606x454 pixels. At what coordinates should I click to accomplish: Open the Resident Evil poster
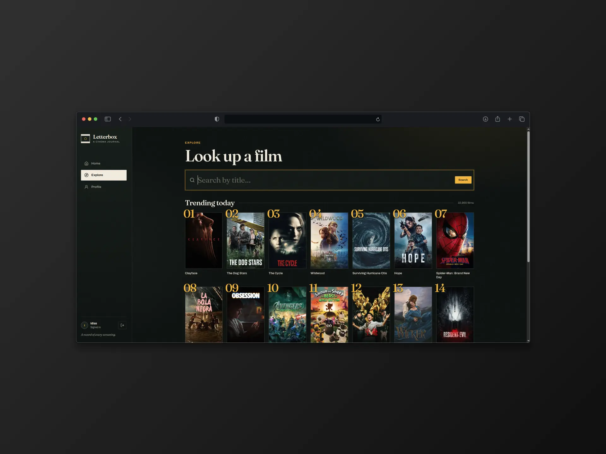coord(455,314)
